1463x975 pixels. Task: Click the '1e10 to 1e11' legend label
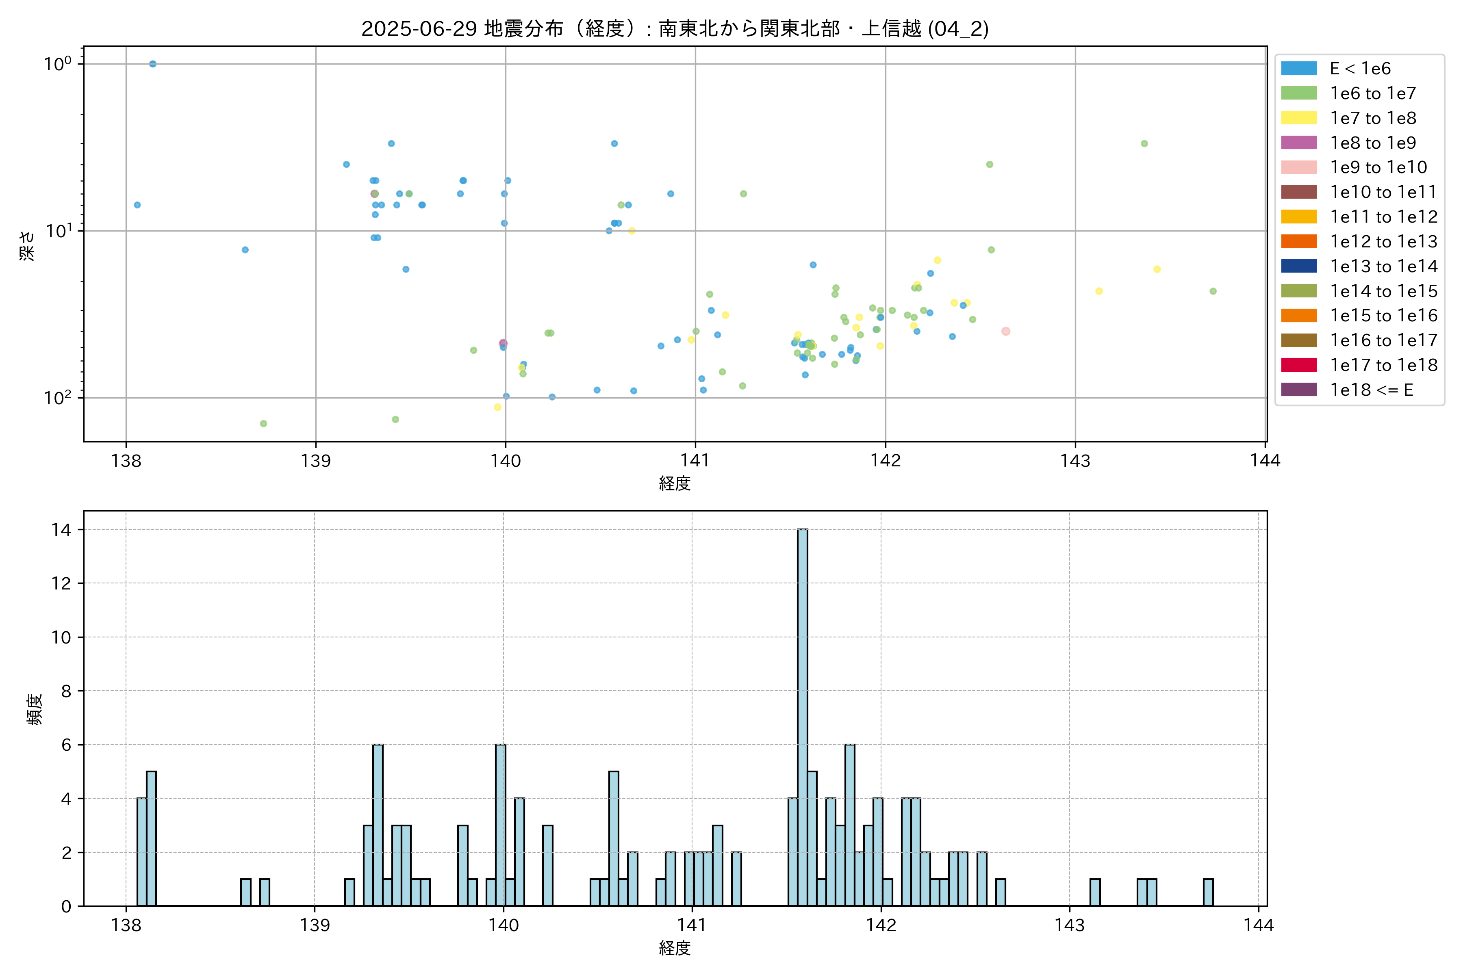tap(1383, 192)
